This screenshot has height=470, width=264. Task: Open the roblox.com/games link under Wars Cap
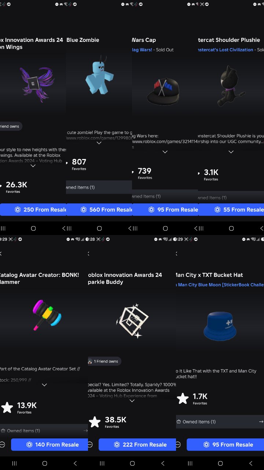[165, 141]
